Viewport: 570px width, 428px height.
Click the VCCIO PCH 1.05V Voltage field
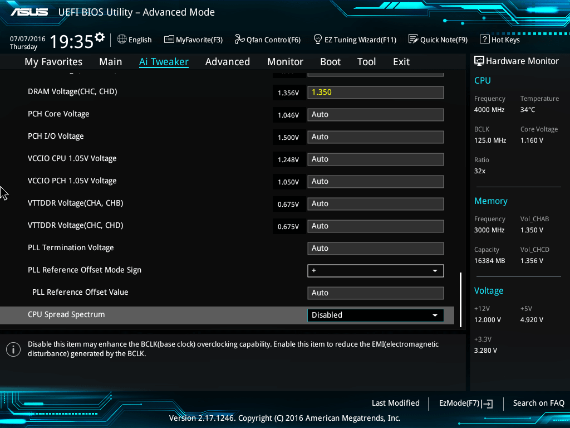pyautogui.click(x=376, y=182)
